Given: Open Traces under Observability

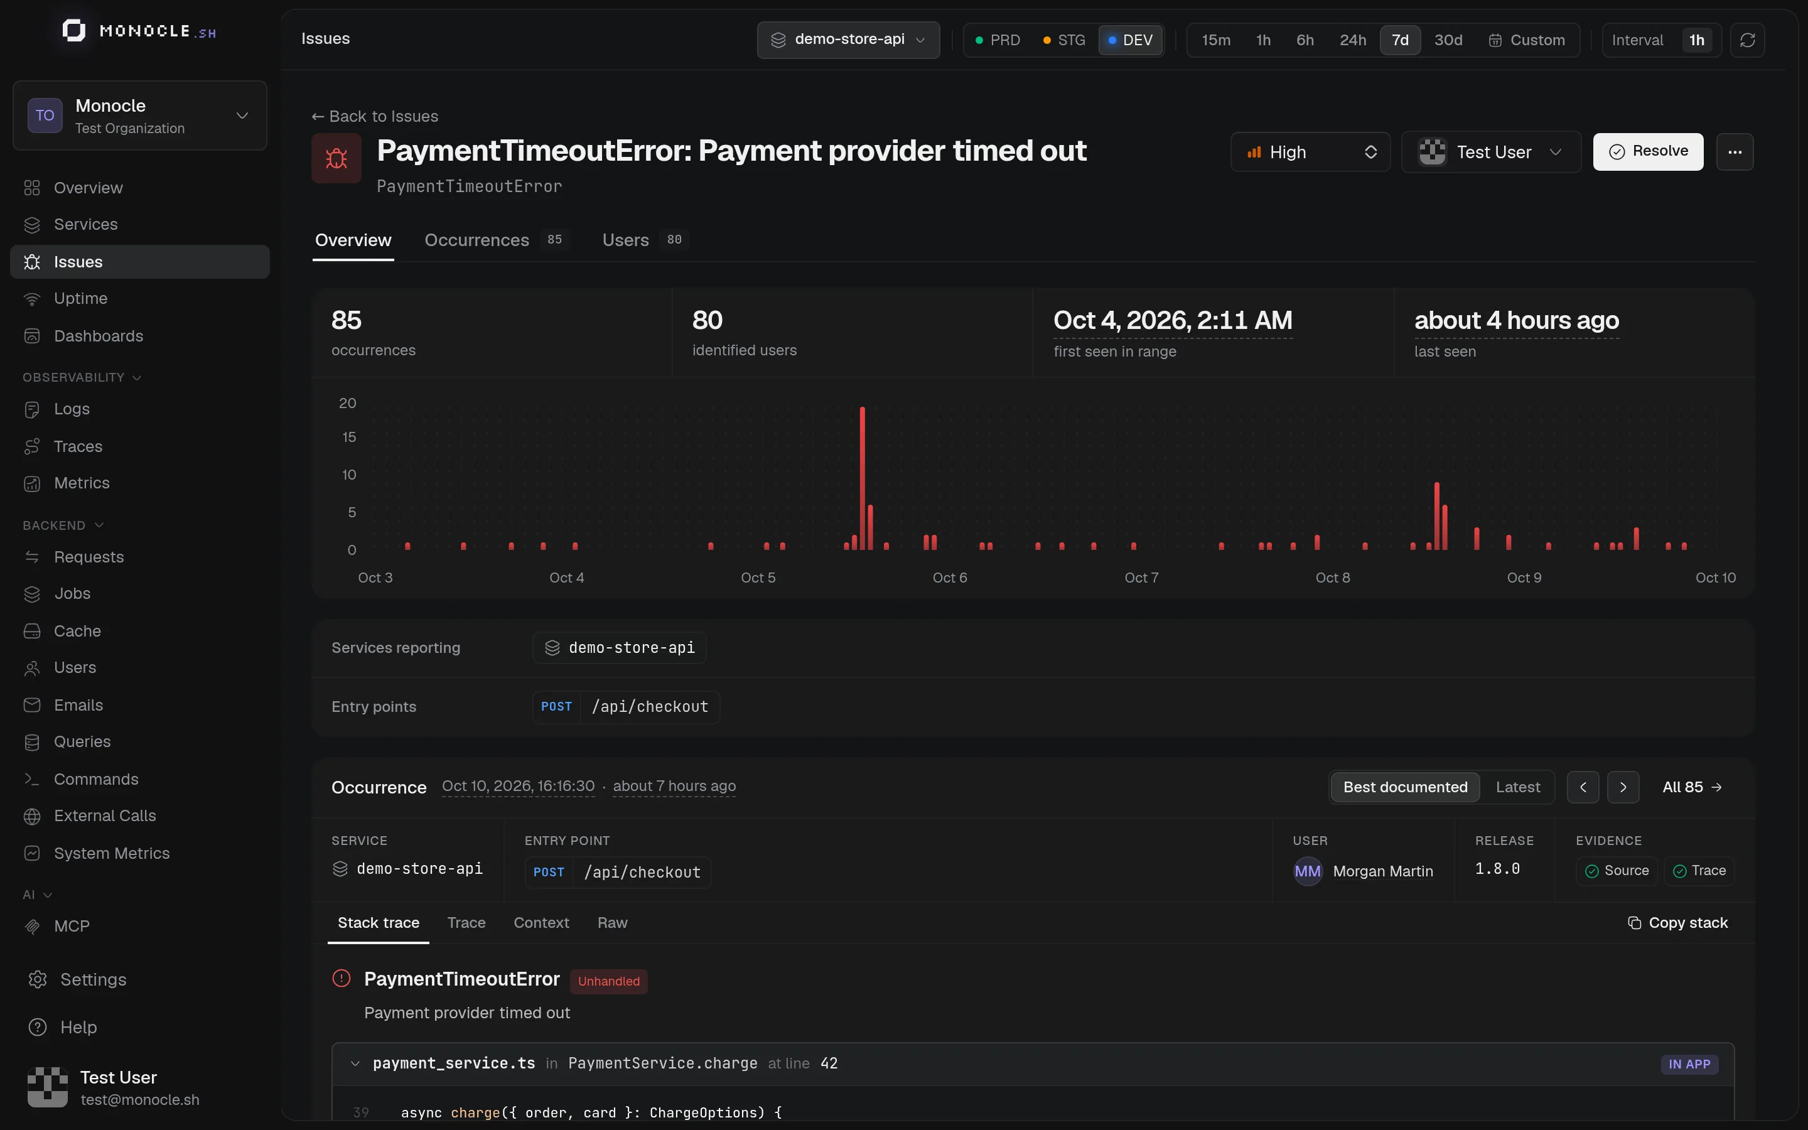Looking at the screenshot, I should pos(140,446).
